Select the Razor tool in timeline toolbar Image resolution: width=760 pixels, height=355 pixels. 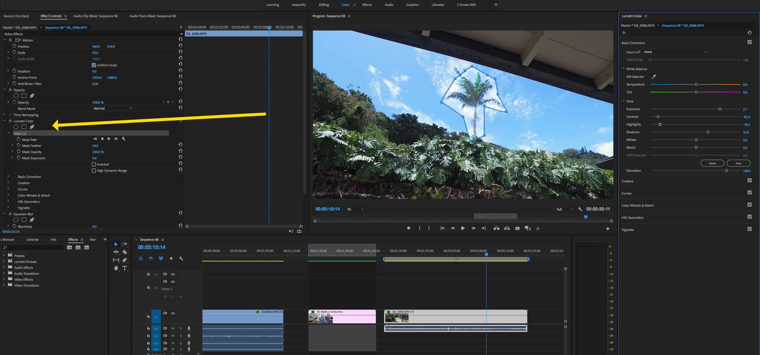(125, 252)
